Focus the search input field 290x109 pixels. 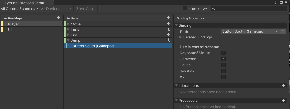249,8
